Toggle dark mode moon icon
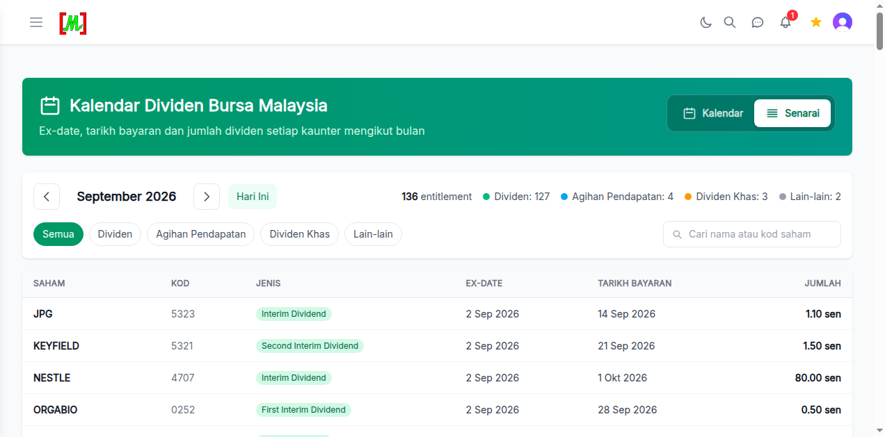885x437 pixels. 705,22
